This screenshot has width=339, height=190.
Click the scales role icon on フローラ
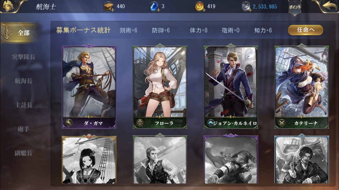[x=140, y=123]
